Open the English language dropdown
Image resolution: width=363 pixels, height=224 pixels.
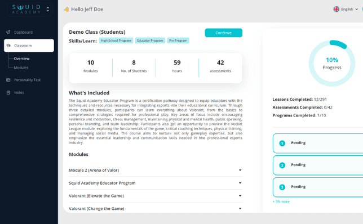[346, 9]
